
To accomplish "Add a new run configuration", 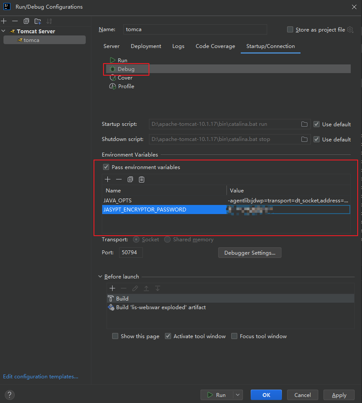I will click(x=4, y=21).
